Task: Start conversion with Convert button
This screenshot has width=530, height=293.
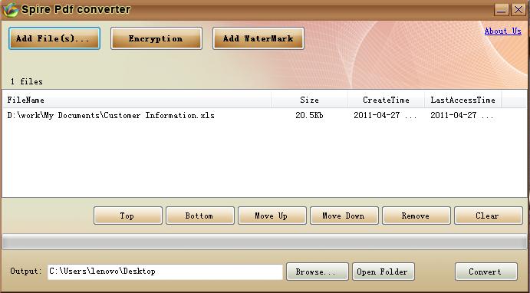Action: pyautogui.click(x=486, y=272)
